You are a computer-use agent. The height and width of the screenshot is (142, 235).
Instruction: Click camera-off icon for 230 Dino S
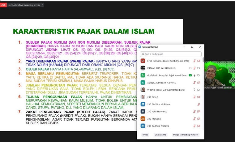click(x=199, y=97)
